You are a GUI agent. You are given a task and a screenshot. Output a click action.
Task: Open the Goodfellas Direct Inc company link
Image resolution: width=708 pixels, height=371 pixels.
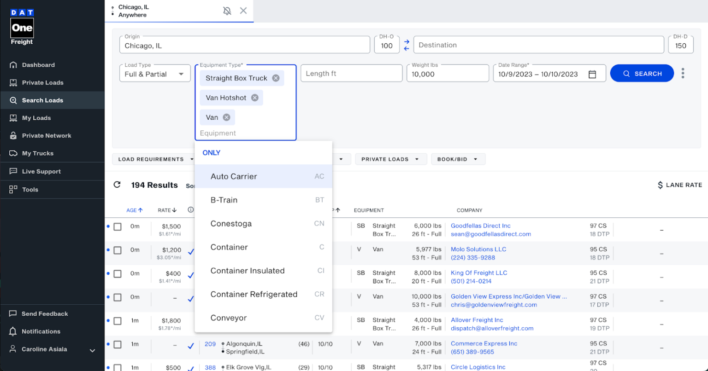480,226
